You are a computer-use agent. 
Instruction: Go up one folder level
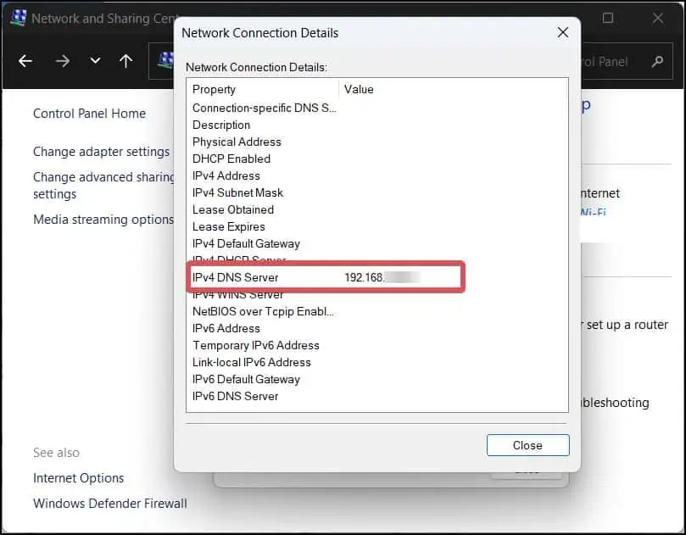(x=125, y=60)
